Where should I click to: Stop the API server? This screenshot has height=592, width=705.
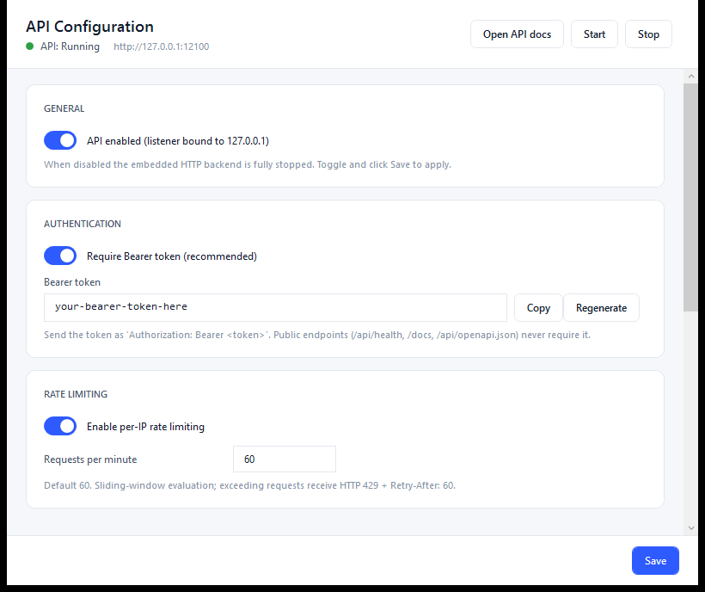(x=648, y=34)
